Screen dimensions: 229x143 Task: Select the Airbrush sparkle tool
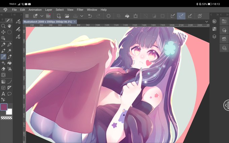point(9,50)
